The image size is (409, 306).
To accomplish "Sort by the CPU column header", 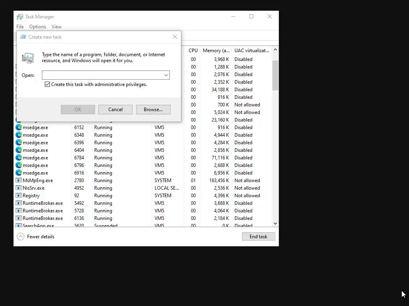I will coord(193,51).
